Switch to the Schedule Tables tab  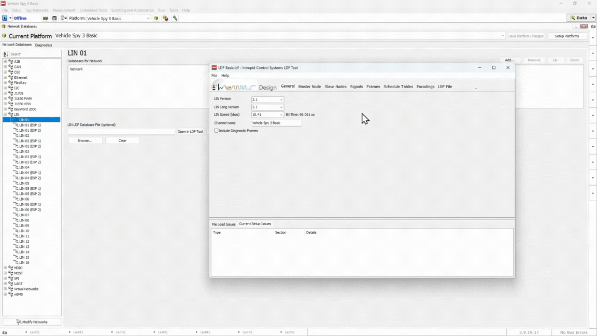click(x=398, y=87)
